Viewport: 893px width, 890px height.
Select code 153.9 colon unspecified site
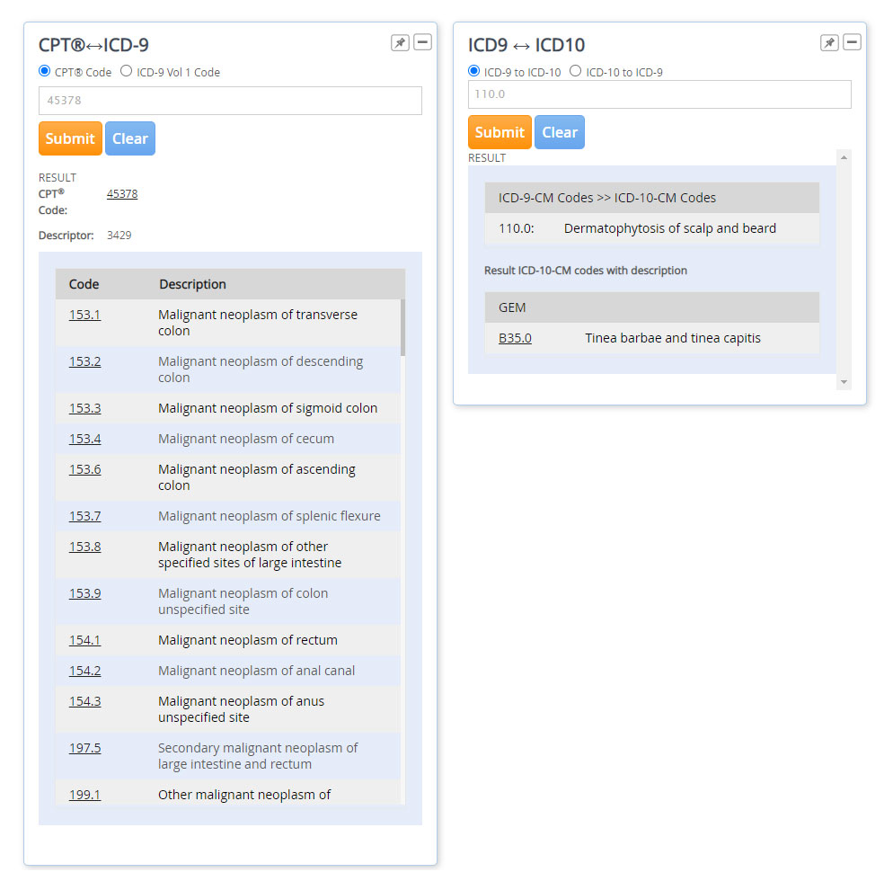tap(84, 593)
